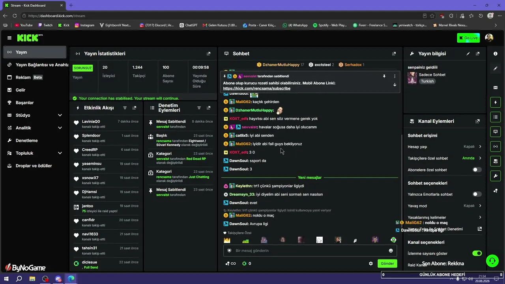
Task: Open Başarılar in sidebar
Action: [x=35, y=103]
